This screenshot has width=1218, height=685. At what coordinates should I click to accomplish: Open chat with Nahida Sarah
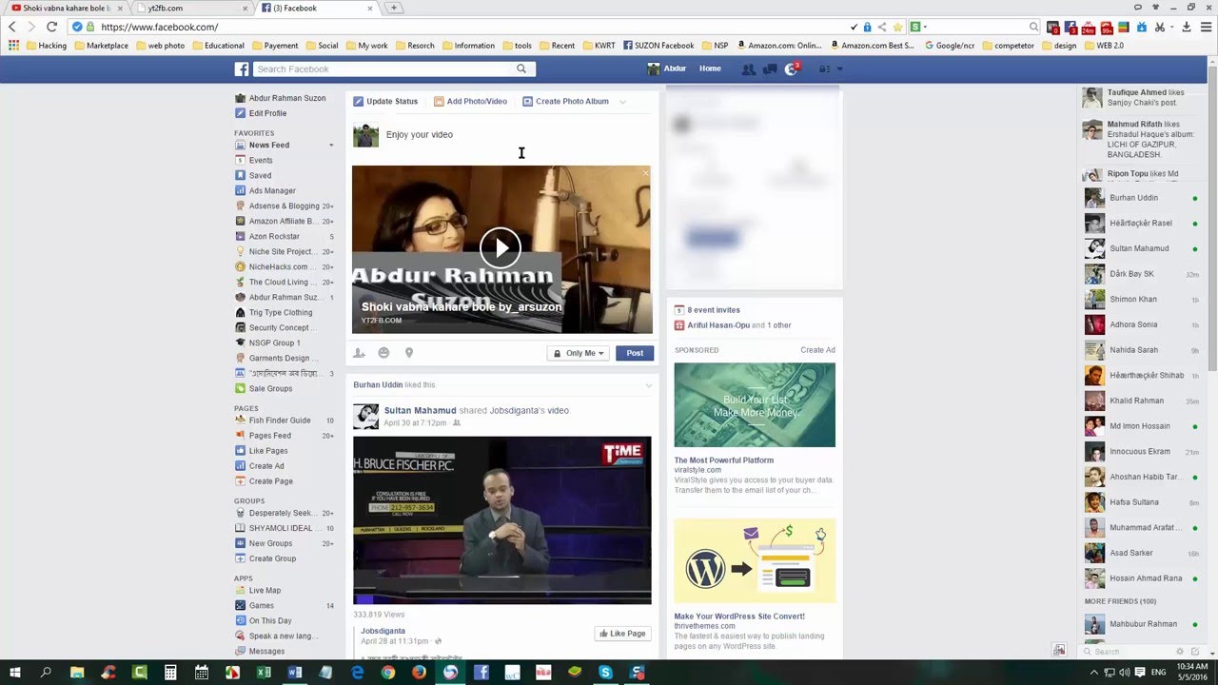tap(1142, 350)
